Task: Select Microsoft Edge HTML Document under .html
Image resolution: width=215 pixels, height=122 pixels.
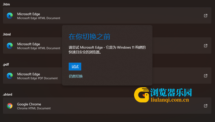Action: (39, 48)
